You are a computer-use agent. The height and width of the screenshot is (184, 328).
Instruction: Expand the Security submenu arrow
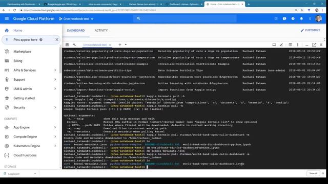click(x=55, y=107)
